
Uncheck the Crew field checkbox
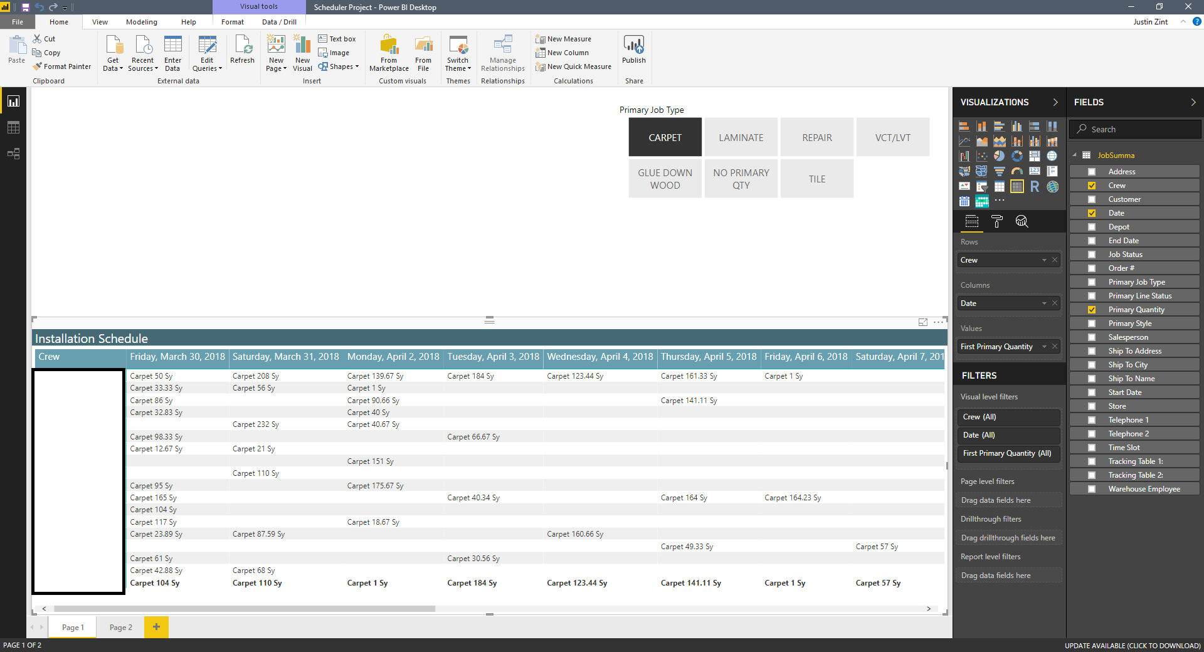point(1092,186)
